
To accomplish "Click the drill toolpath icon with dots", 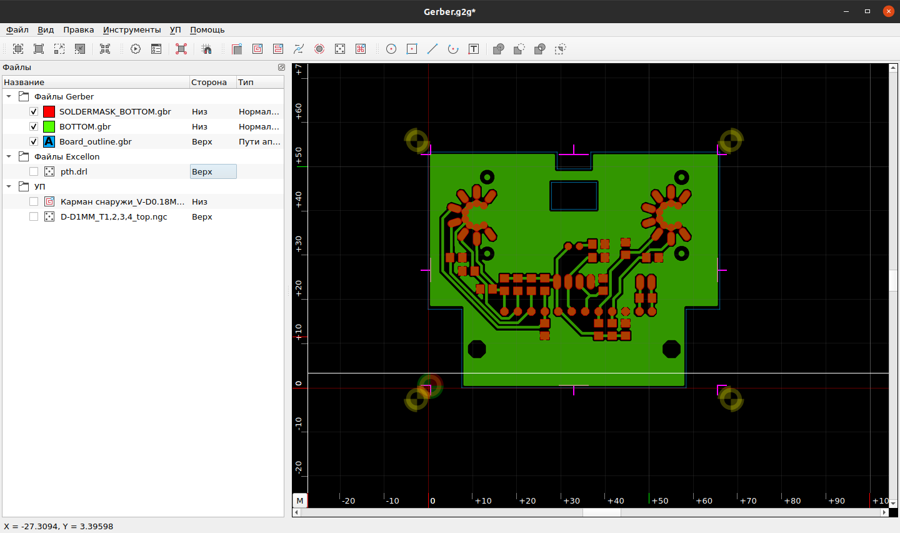I will coord(340,49).
